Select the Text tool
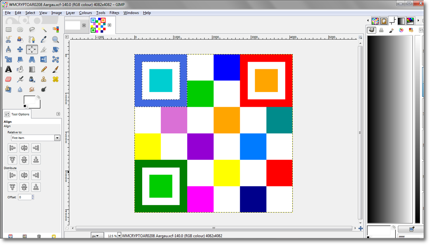 8,69
